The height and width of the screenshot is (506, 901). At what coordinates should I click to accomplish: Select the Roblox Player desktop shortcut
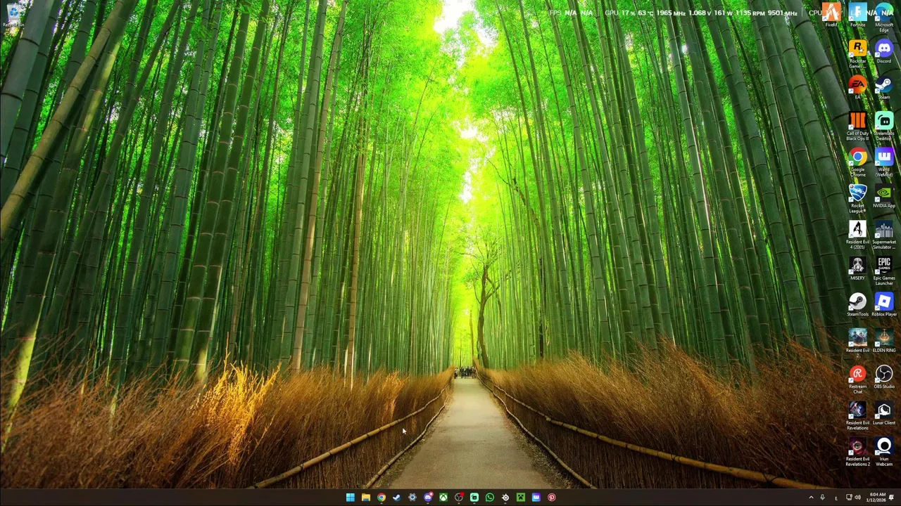(x=884, y=305)
